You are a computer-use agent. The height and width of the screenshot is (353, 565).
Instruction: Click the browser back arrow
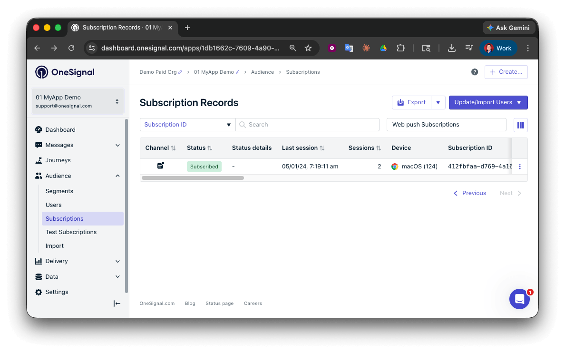pyautogui.click(x=37, y=48)
